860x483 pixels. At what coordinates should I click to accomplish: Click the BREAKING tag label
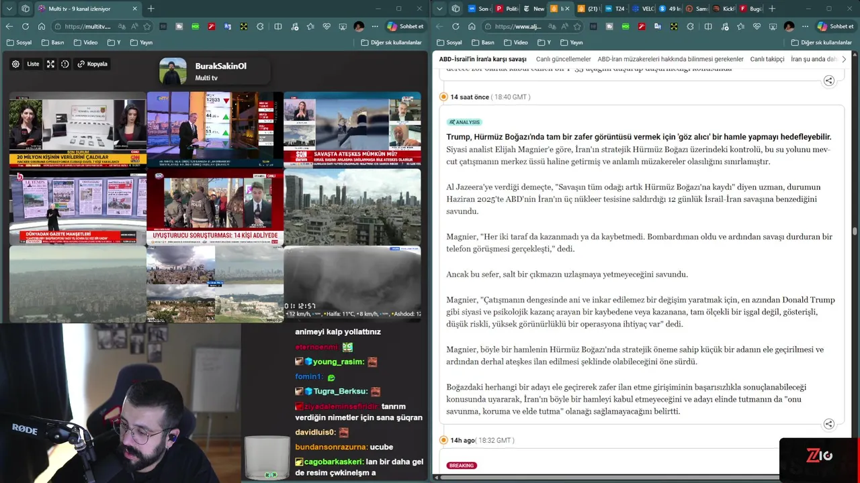tap(462, 466)
